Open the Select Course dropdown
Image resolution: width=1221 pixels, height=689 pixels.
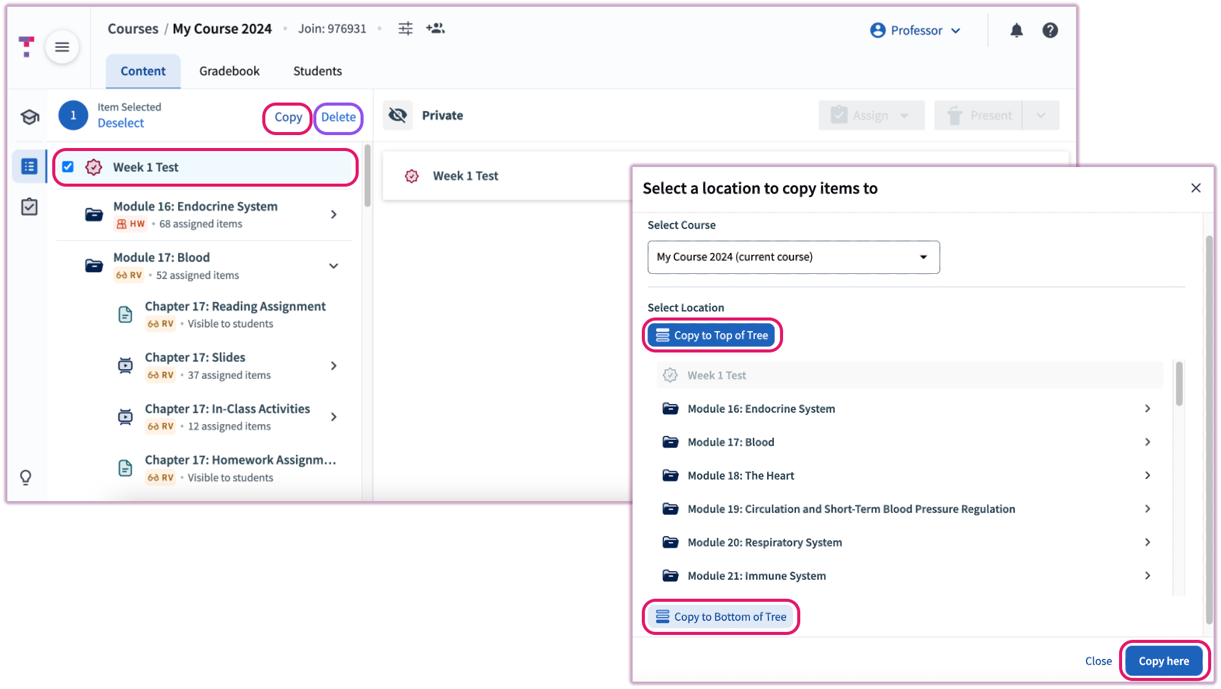coord(793,257)
